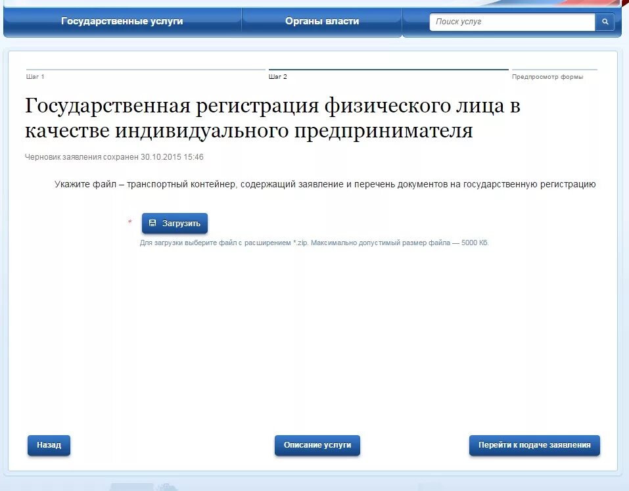629x491 pixels.
Task: Click the Назад button
Action: [49, 445]
